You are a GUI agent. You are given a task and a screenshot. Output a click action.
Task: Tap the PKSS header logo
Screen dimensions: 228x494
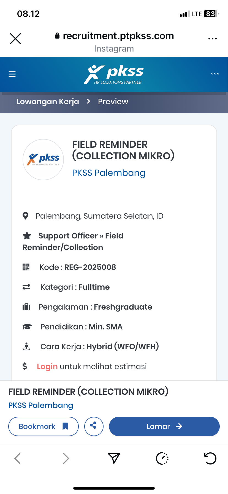pyautogui.click(x=114, y=74)
